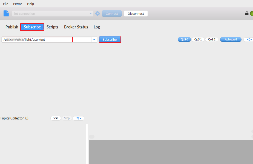Switch to the Publish tab

[x=12, y=27]
